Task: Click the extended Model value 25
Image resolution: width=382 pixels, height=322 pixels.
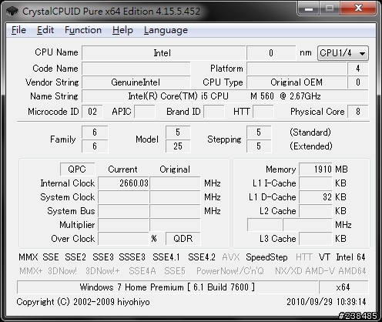Action: (178, 146)
